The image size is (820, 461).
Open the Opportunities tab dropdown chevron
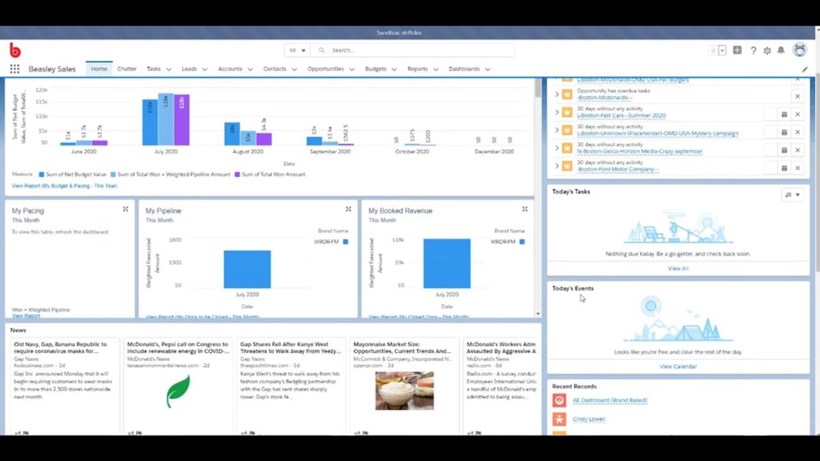[x=352, y=69]
